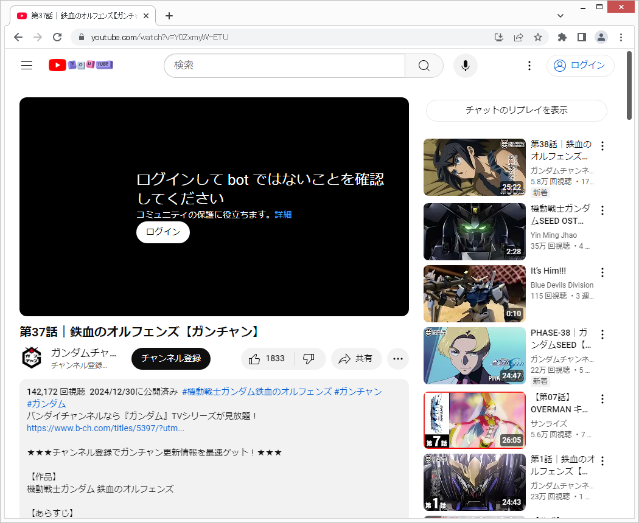Go to the YouTube home logo
Screen dimensions: 639x523
tap(81, 64)
